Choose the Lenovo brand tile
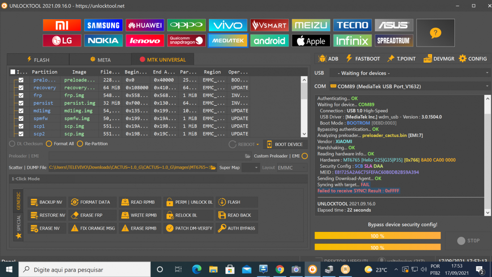 pyautogui.click(x=144, y=41)
